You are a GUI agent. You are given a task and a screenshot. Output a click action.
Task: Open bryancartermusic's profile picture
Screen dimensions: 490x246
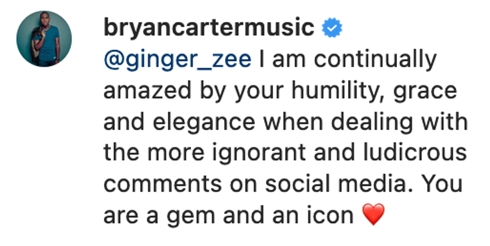tap(44, 38)
